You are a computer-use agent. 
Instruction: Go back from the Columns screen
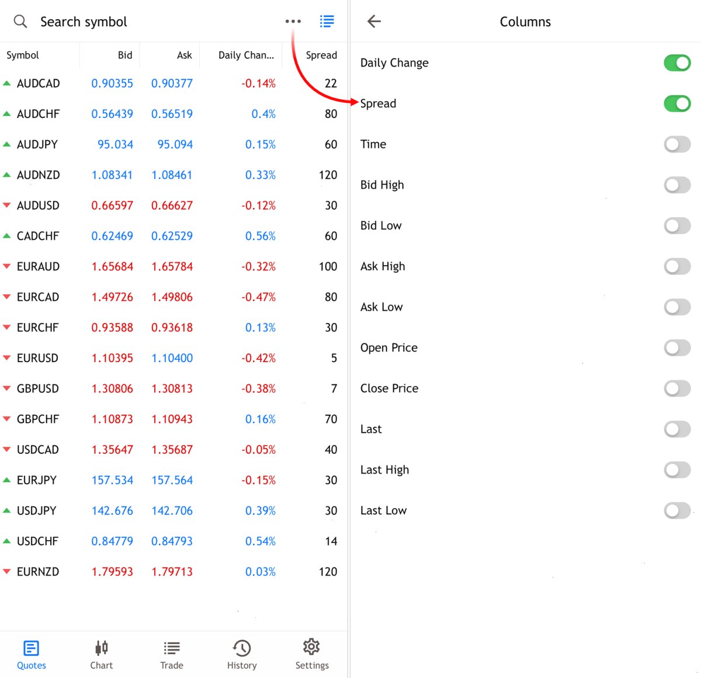click(374, 22)
